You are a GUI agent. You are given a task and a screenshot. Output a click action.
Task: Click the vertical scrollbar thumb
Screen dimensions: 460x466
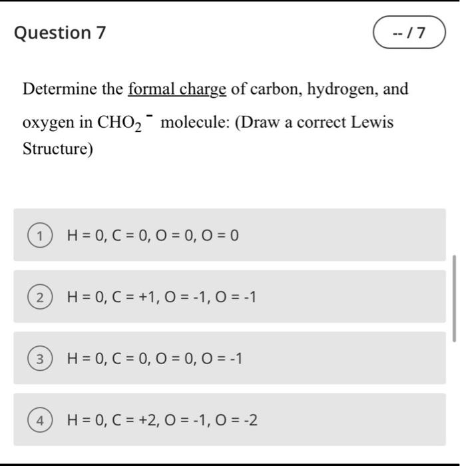coord(454,298)
